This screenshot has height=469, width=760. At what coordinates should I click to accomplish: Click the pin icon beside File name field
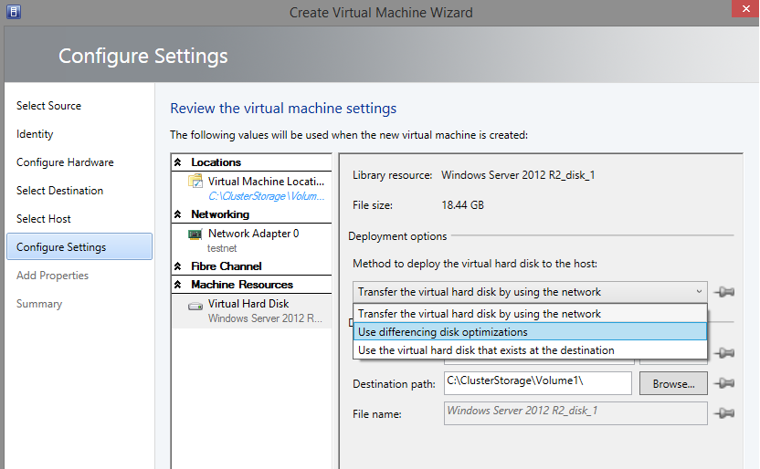coord(726,413)
